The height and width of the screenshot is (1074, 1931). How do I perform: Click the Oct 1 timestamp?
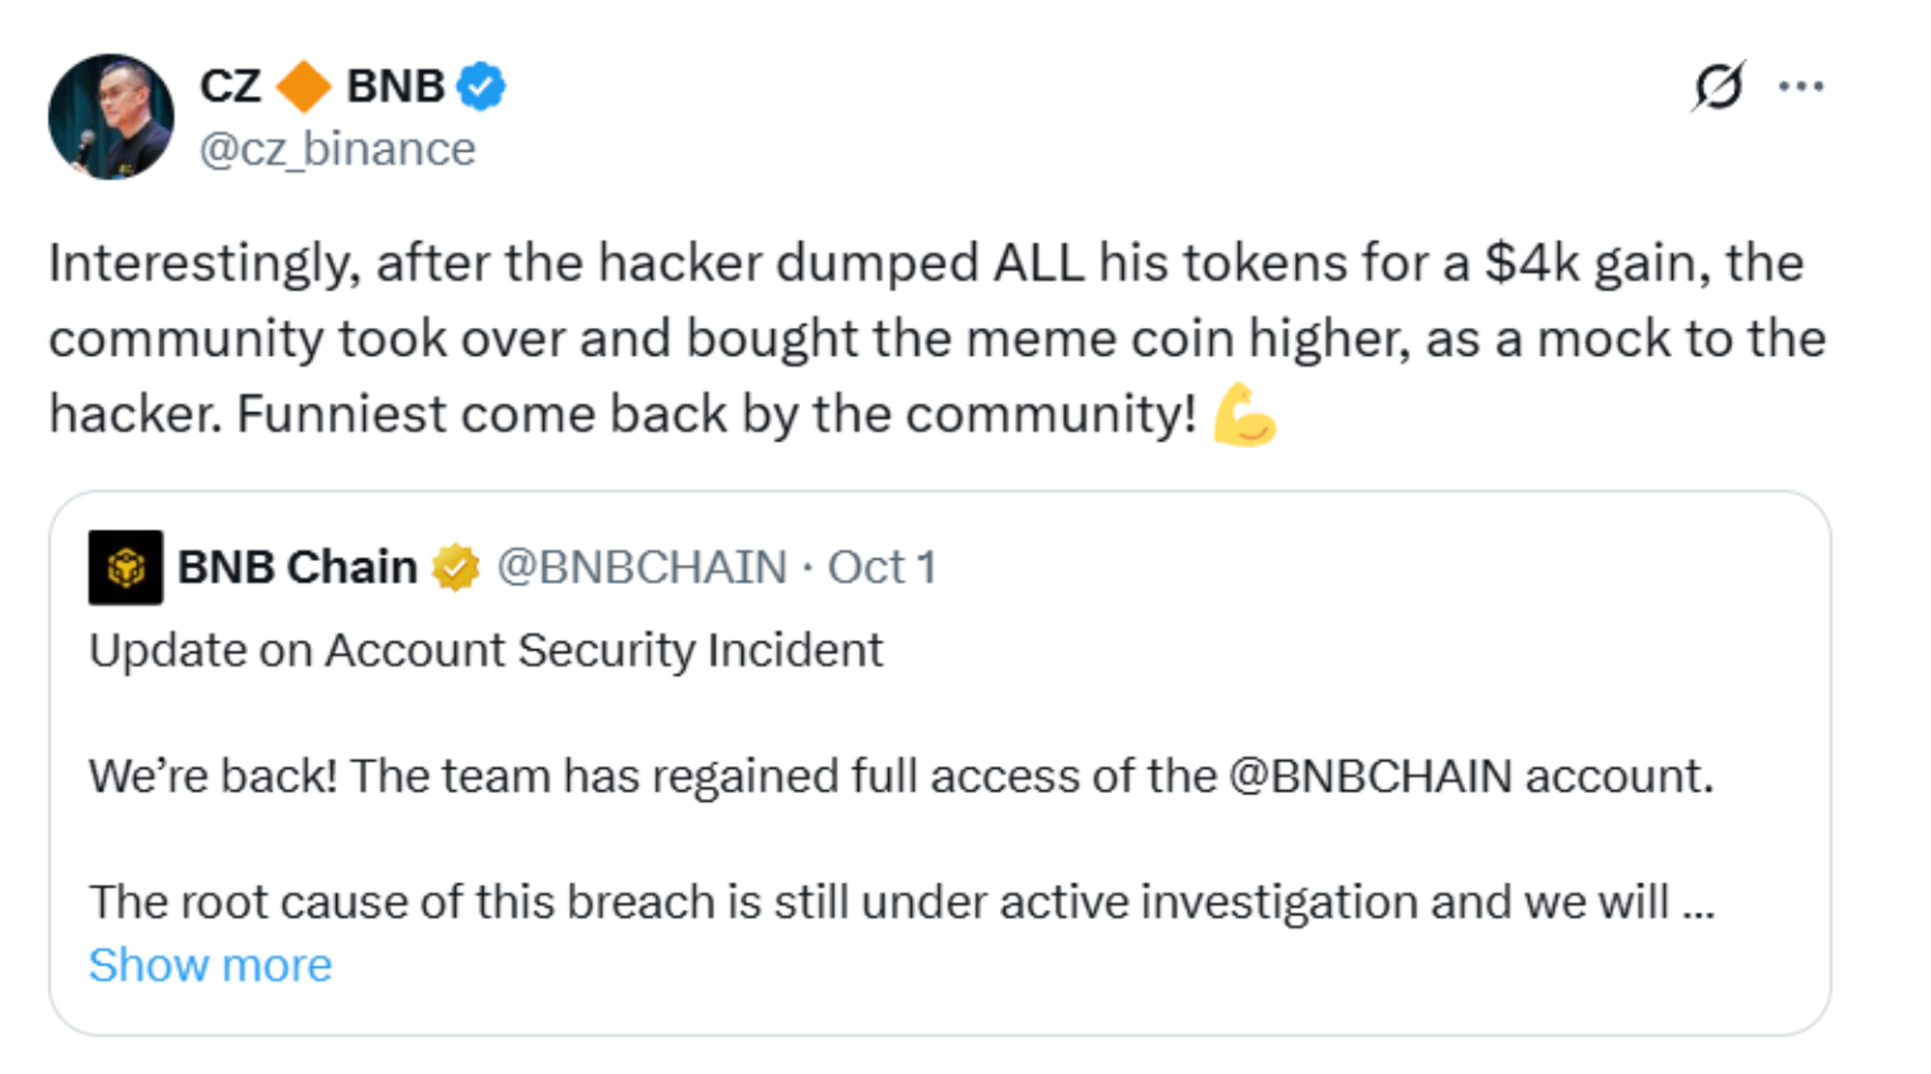tap(882, 567)
